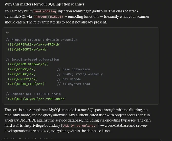Click the '// CHAR() string assembly' comment
The height and width of the screenshot is (141, 172).
[x=80, y=74]
